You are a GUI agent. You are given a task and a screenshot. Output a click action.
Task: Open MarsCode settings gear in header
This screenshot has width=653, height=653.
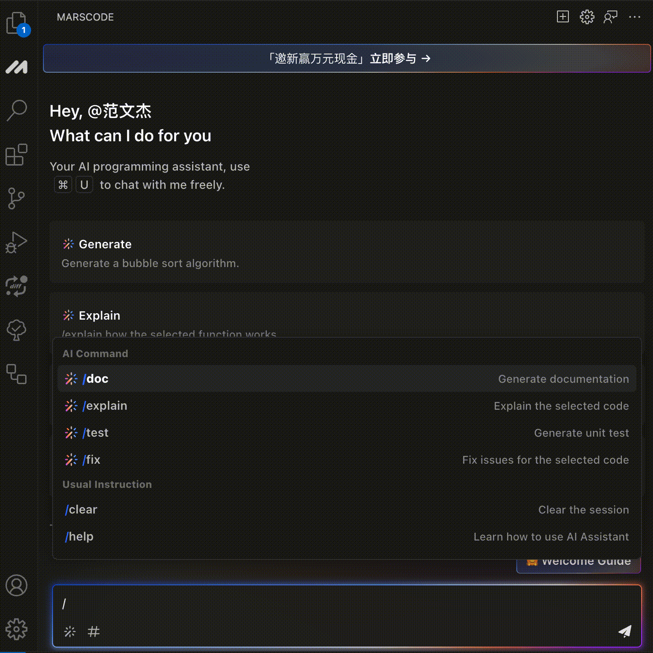(587, 17)
